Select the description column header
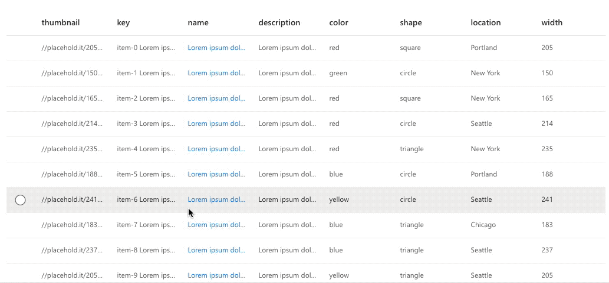Screen dimensions: 609x283 point(279,23)
